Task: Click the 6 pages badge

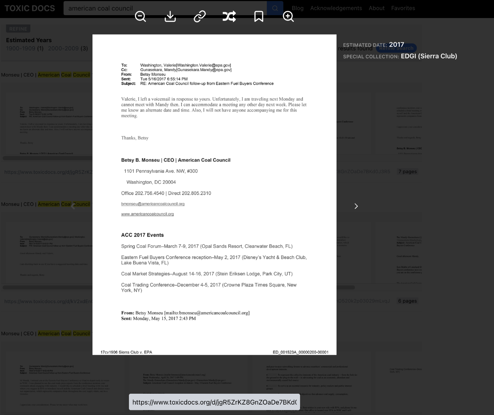Action: (x=407, y=301)
